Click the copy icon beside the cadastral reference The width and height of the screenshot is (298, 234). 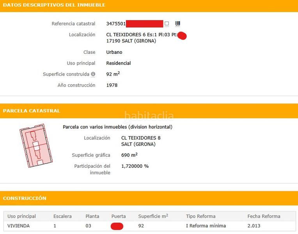point(167,24)
